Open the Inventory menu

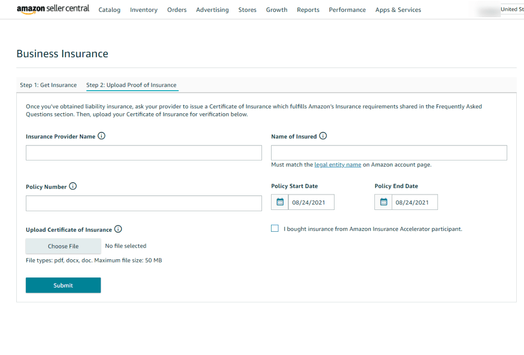pos(144,10)
